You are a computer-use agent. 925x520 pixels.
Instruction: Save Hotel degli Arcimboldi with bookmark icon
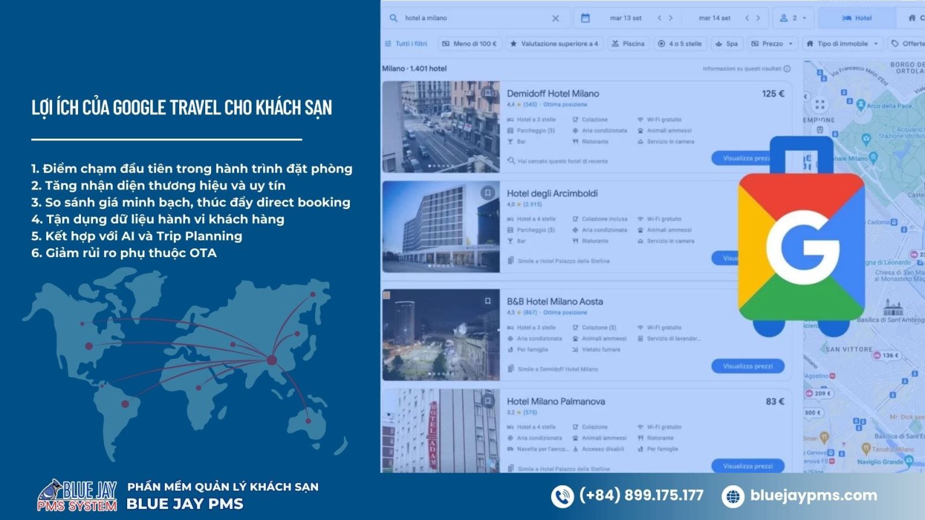coord(488,193)
